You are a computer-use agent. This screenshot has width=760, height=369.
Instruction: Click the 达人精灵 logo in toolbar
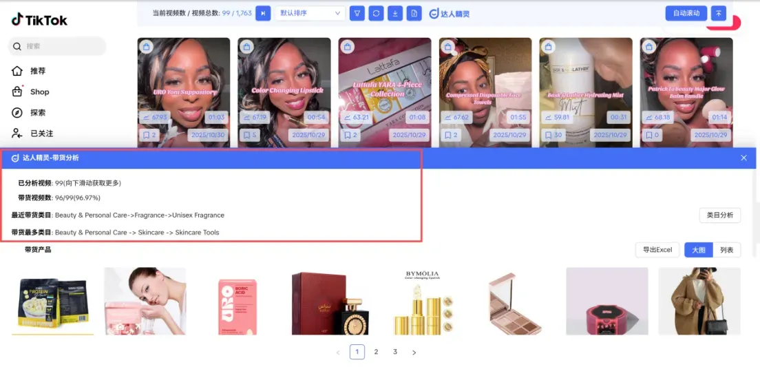click(x=450, y=14)
